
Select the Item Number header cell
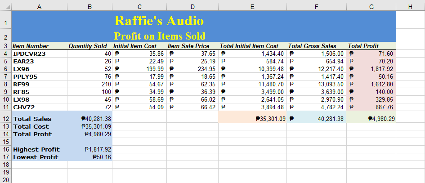pos(40,46)
